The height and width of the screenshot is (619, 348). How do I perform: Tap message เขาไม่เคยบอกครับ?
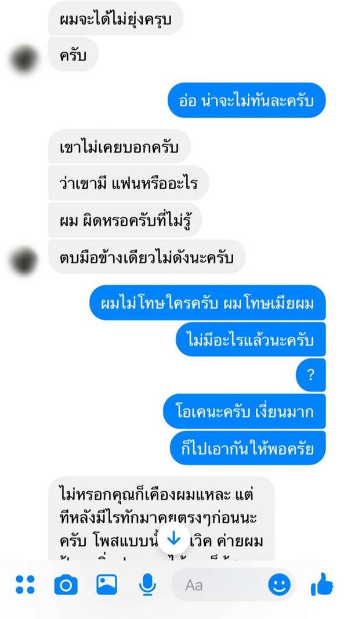(x=119, y=146)
